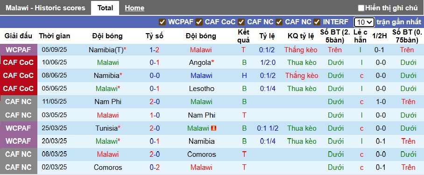The image size is (424, 175).
Task: Click the Comoros team on 02/03/25 row
Action: (108, 168)
